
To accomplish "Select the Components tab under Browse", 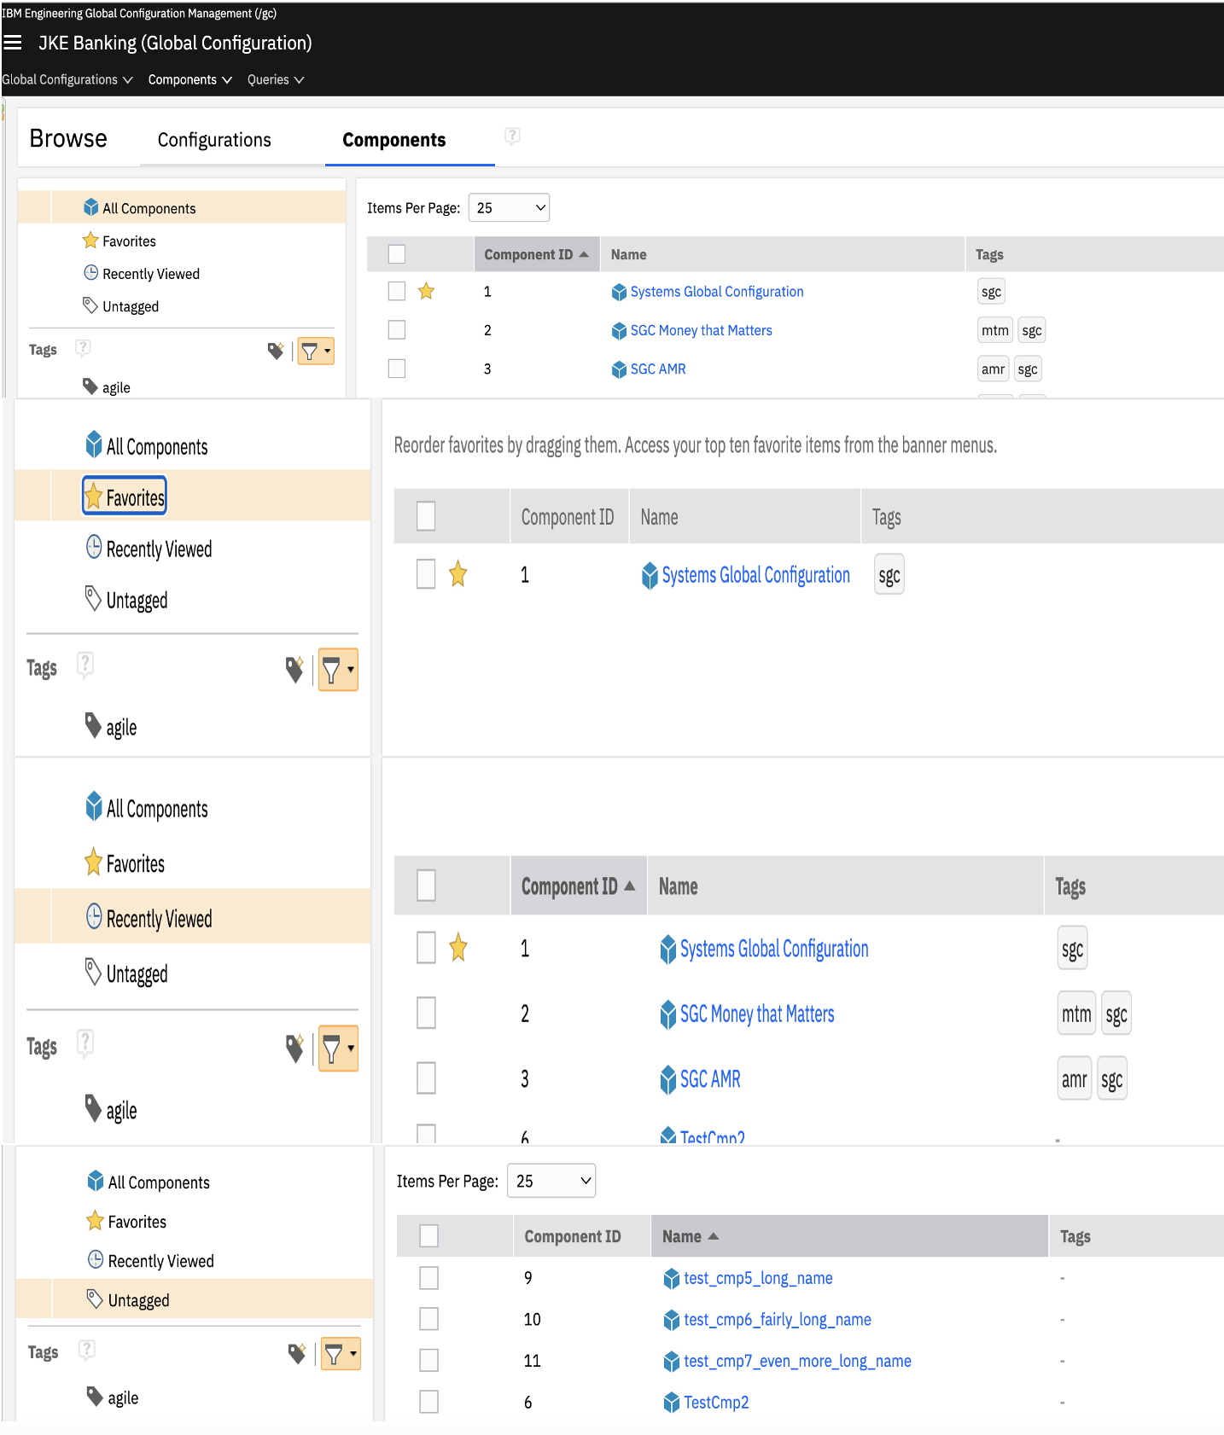I will 393,140.
